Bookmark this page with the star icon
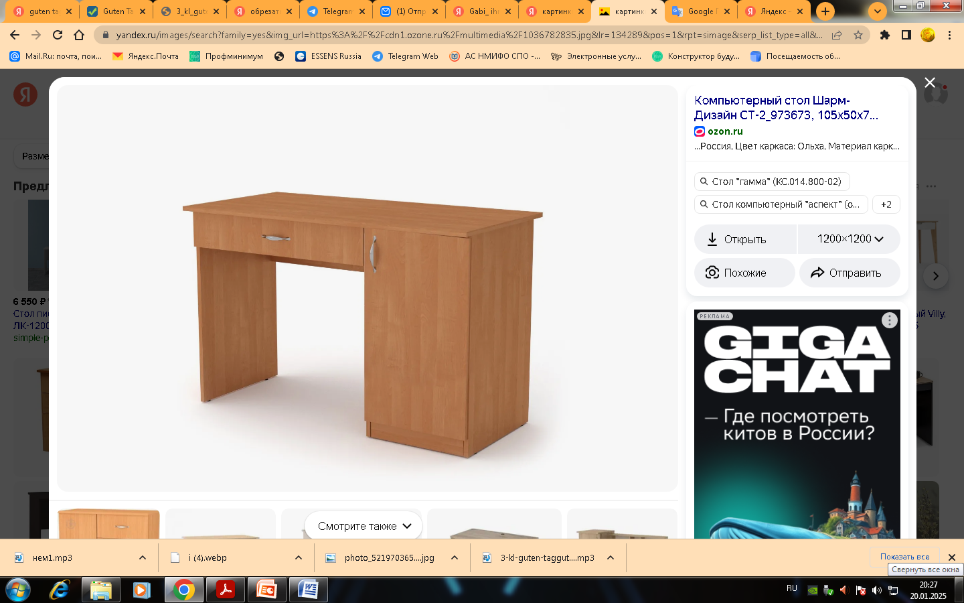 tap(858, 35)
